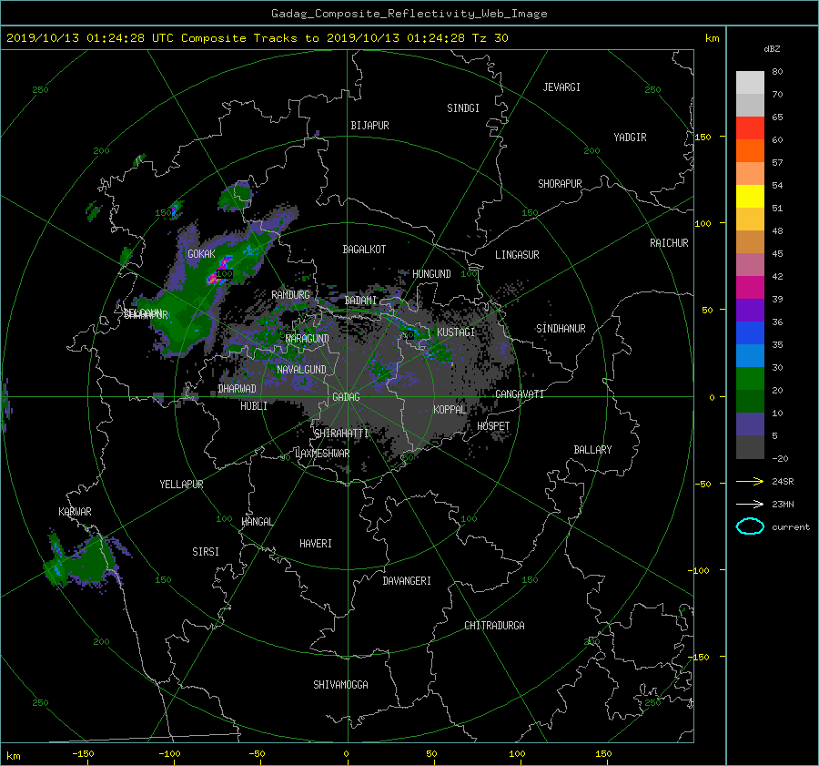Click the SHORAPUR city label

pyautogui.click(x=560, y=184)
